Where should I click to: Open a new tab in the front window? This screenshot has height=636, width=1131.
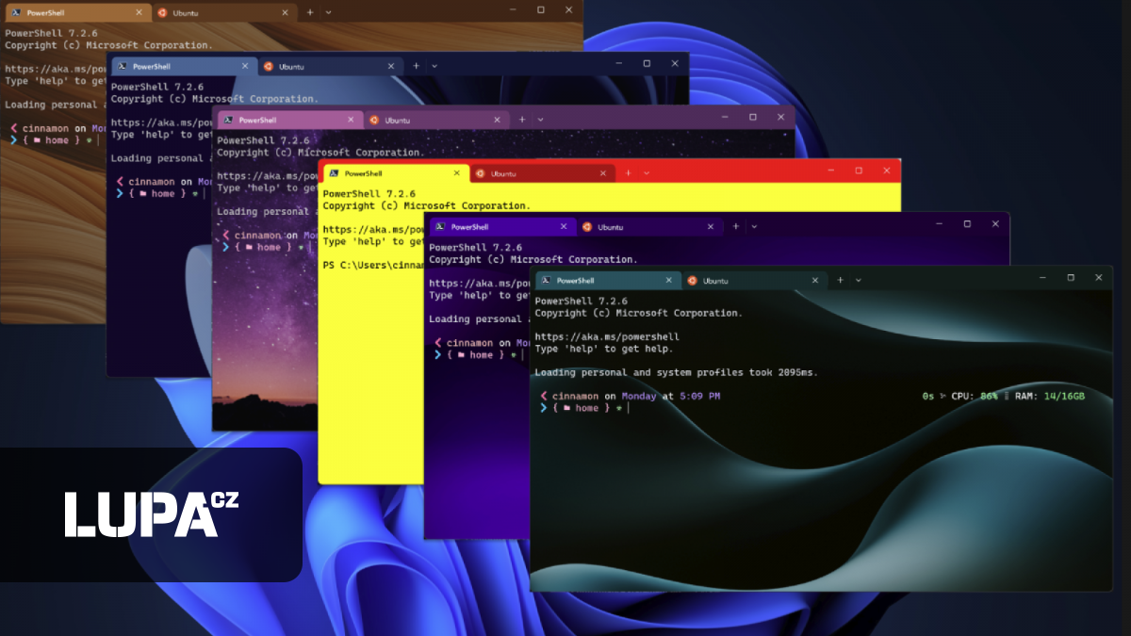[x=839, y=280]
